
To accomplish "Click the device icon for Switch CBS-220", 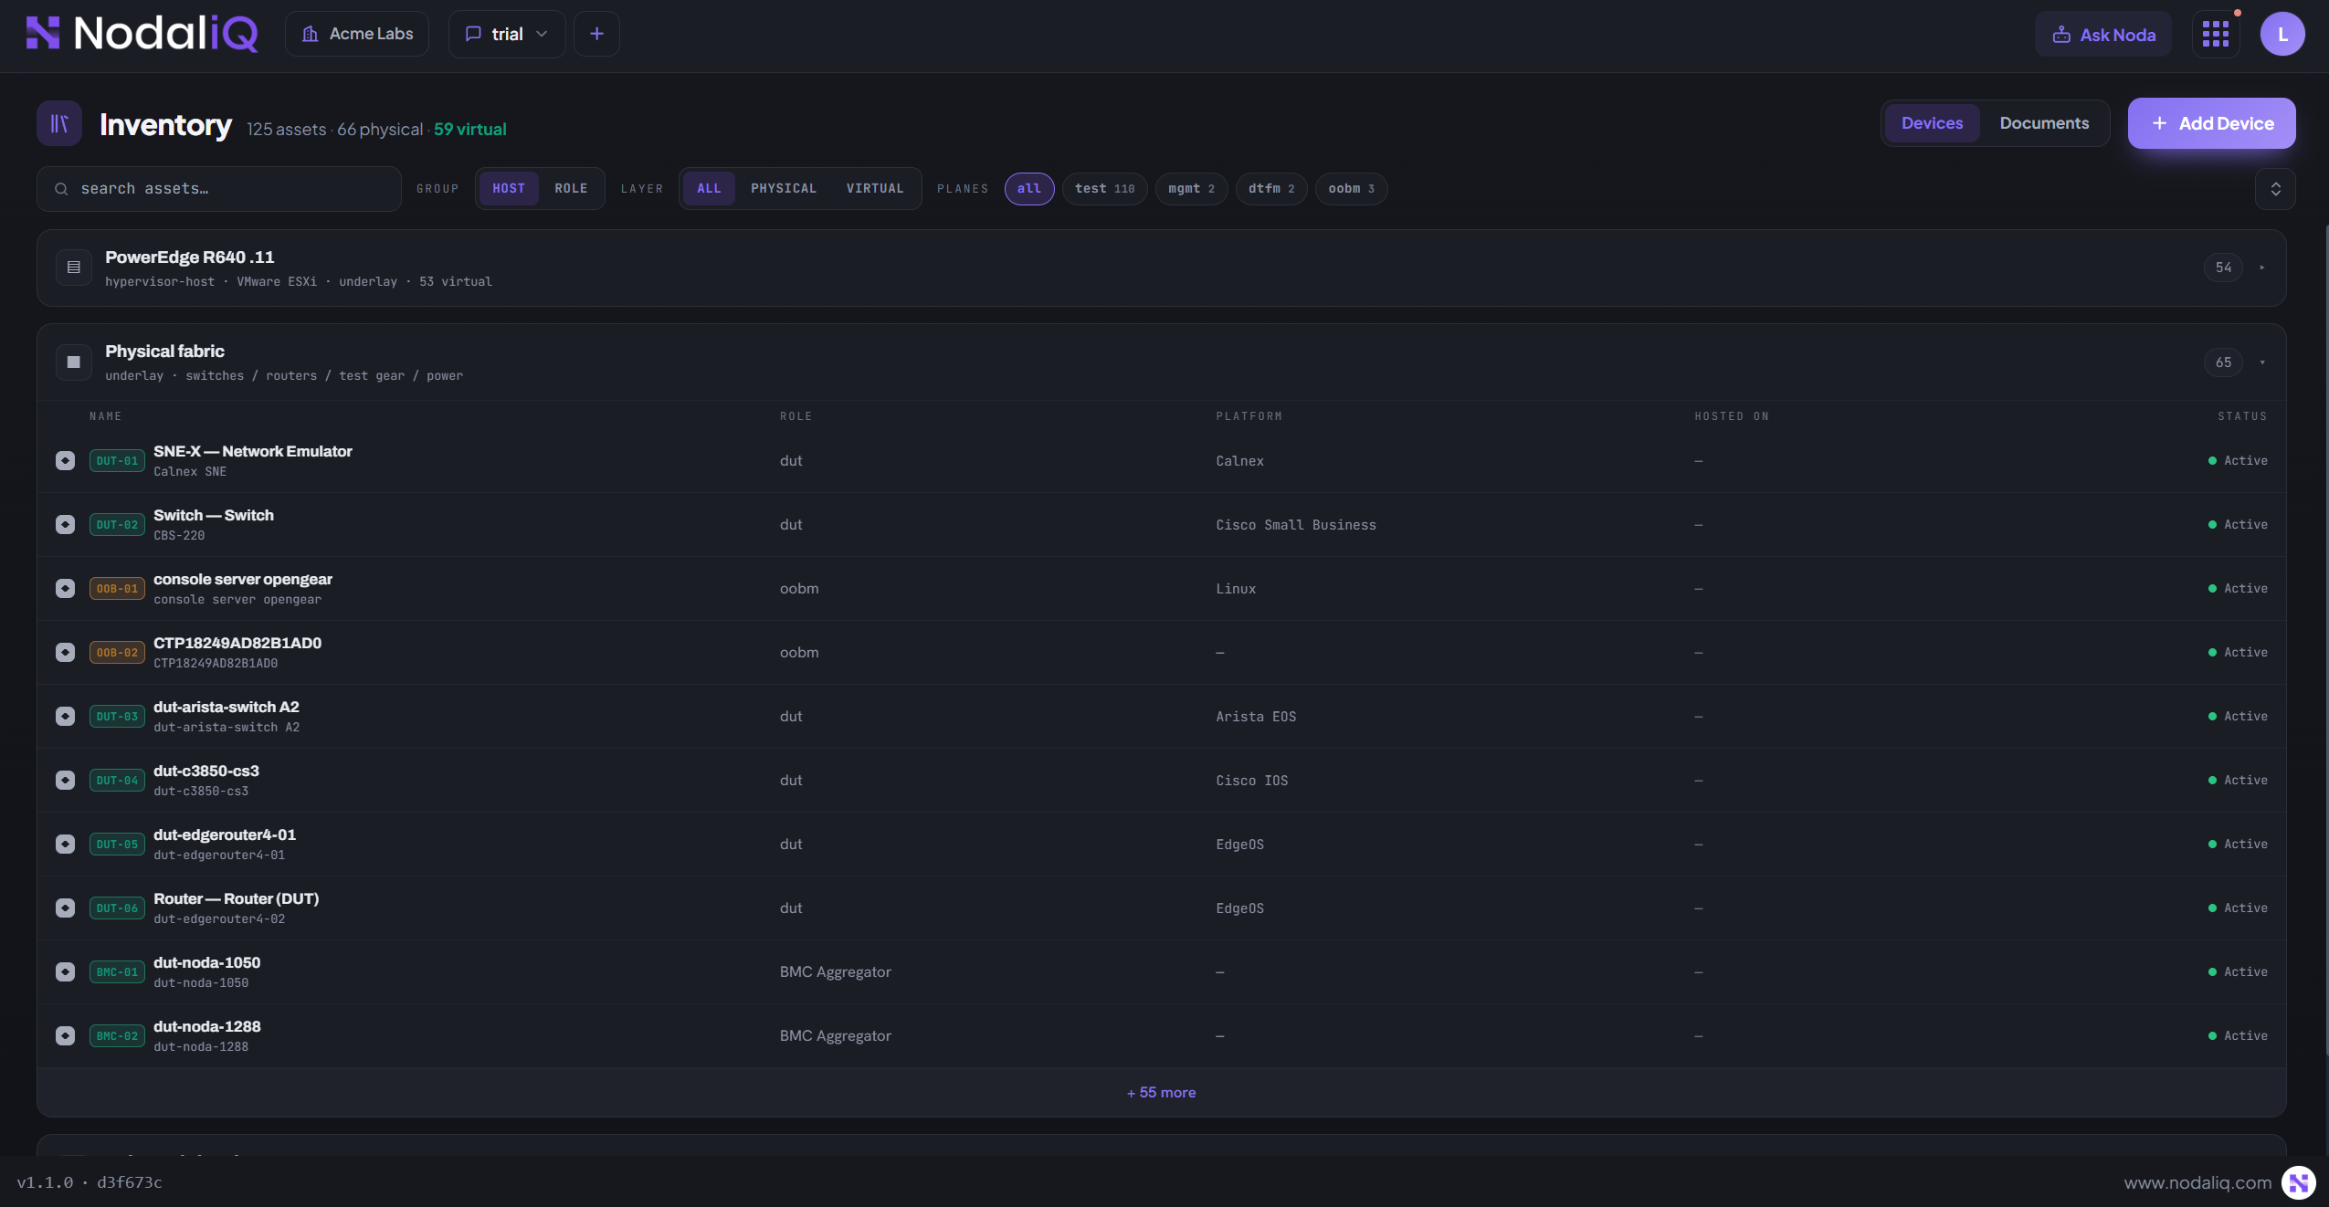I will (x=65, y=525).
